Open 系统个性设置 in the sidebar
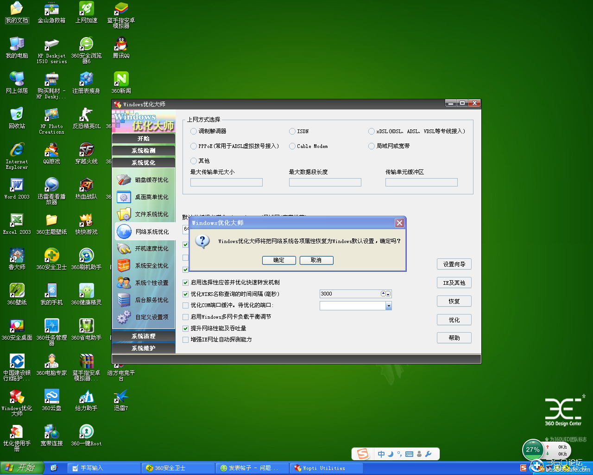 pos(144,283)
